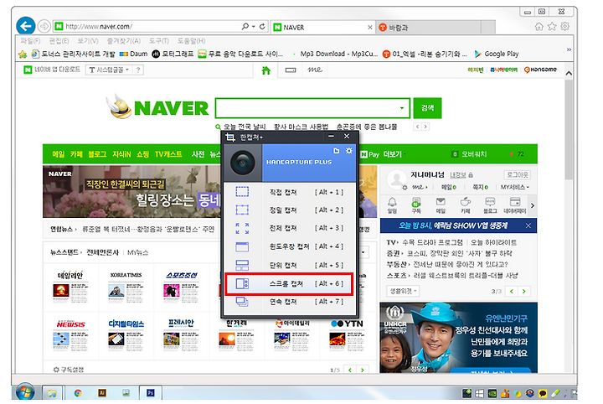Screen dimensions: 603x404
Task: Select the 연속 캡처 stacked windows icon
Action: (242, 302)
